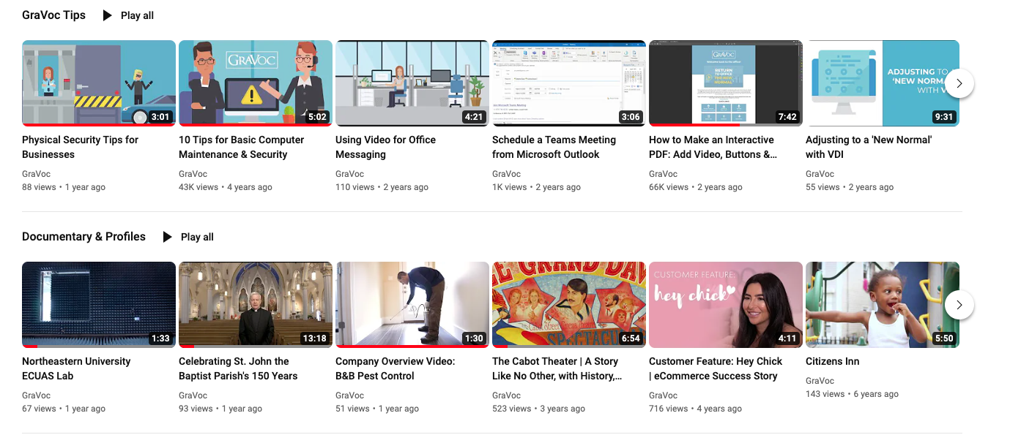Viewport: 1010px width, 443px height.
Task: Show next videos in Documentary & Profiles row
Action: [959, 305]
